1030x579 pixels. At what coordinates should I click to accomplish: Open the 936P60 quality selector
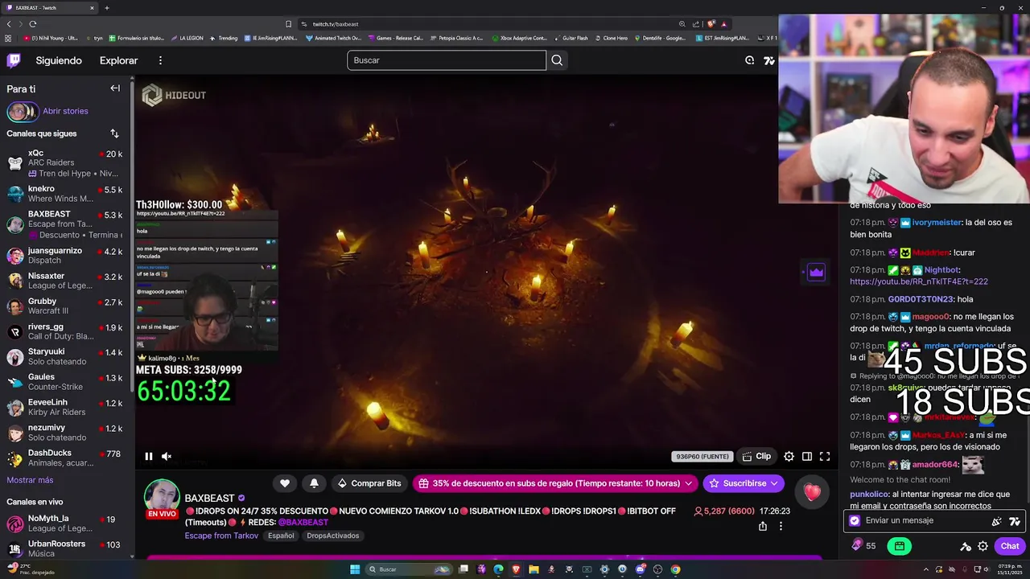pyautogui.click(x=702, y=457)
